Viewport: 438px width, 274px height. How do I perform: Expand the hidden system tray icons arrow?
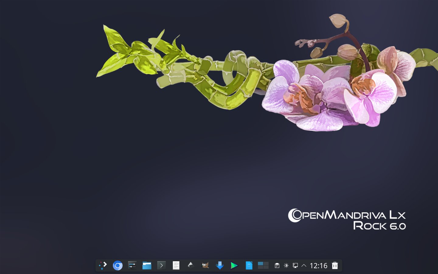304,265
